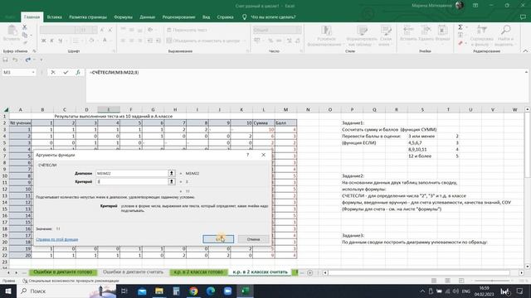Select the corner Select All triangle

6,109
